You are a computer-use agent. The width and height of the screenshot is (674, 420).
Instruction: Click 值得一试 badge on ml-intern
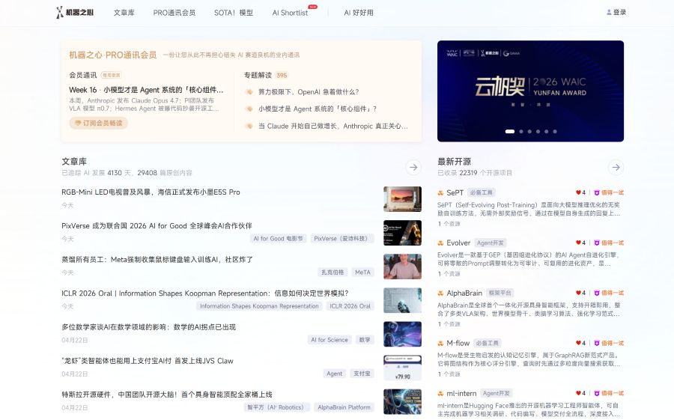609,393
